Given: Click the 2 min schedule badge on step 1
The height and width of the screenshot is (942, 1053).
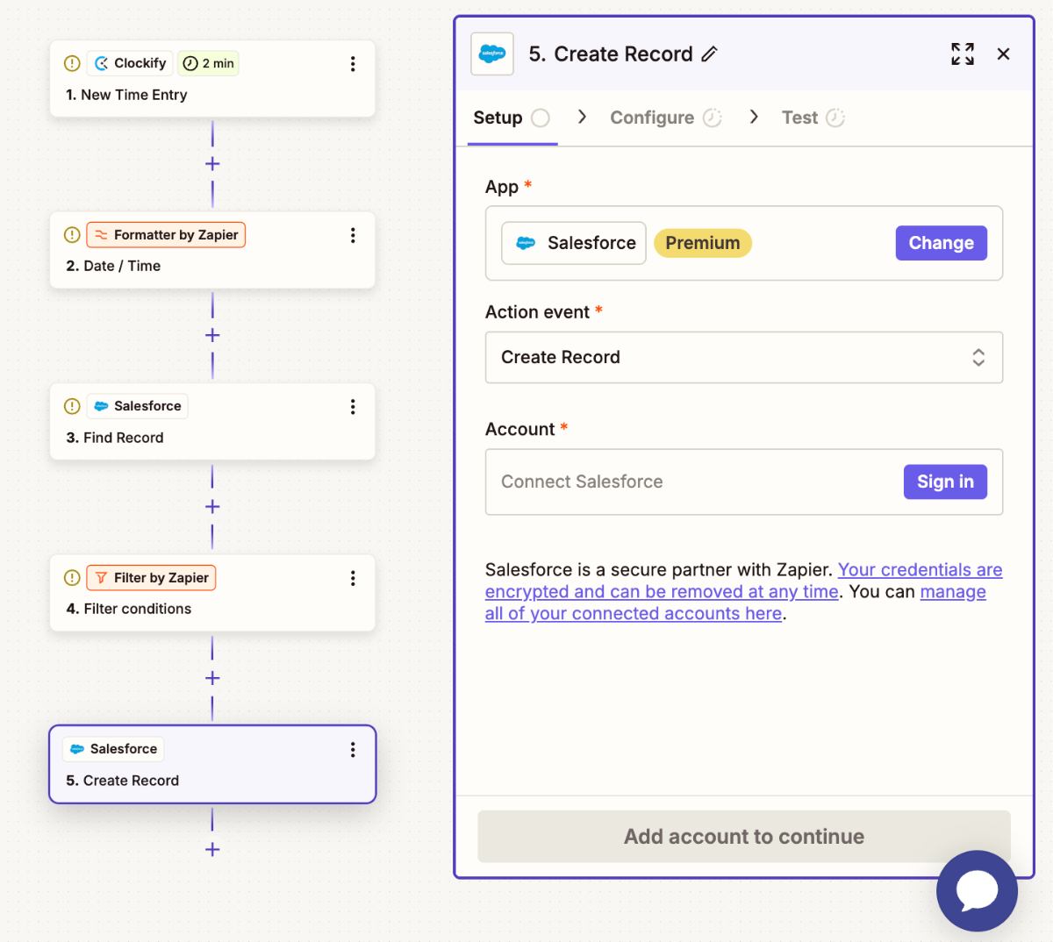Looking at the screenshot, I should click(208, 62).
